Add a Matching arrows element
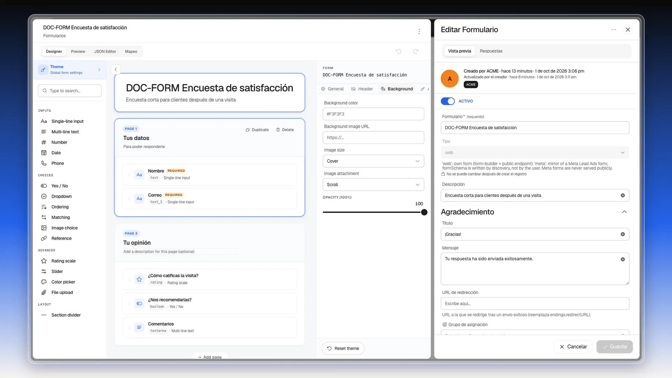Viewport: 672px width, 378px height. coord(61,217)
